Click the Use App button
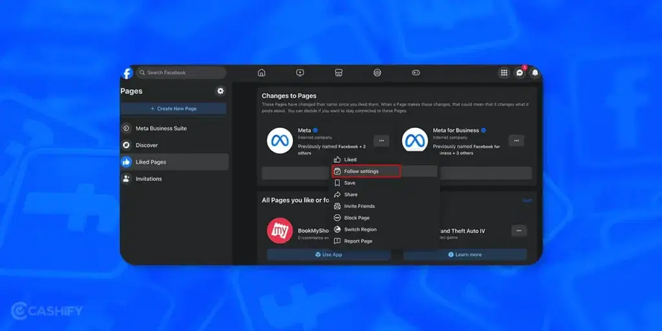Image resolution: width=662 pixels, height=331 pixels. click(x=328, y=255)
